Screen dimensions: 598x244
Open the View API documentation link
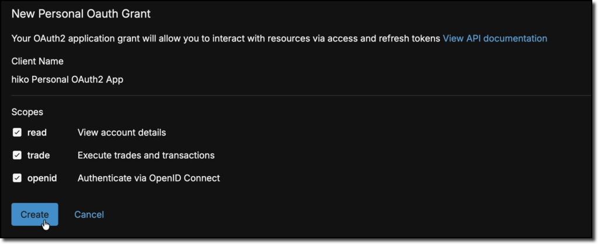pos(495,39)
